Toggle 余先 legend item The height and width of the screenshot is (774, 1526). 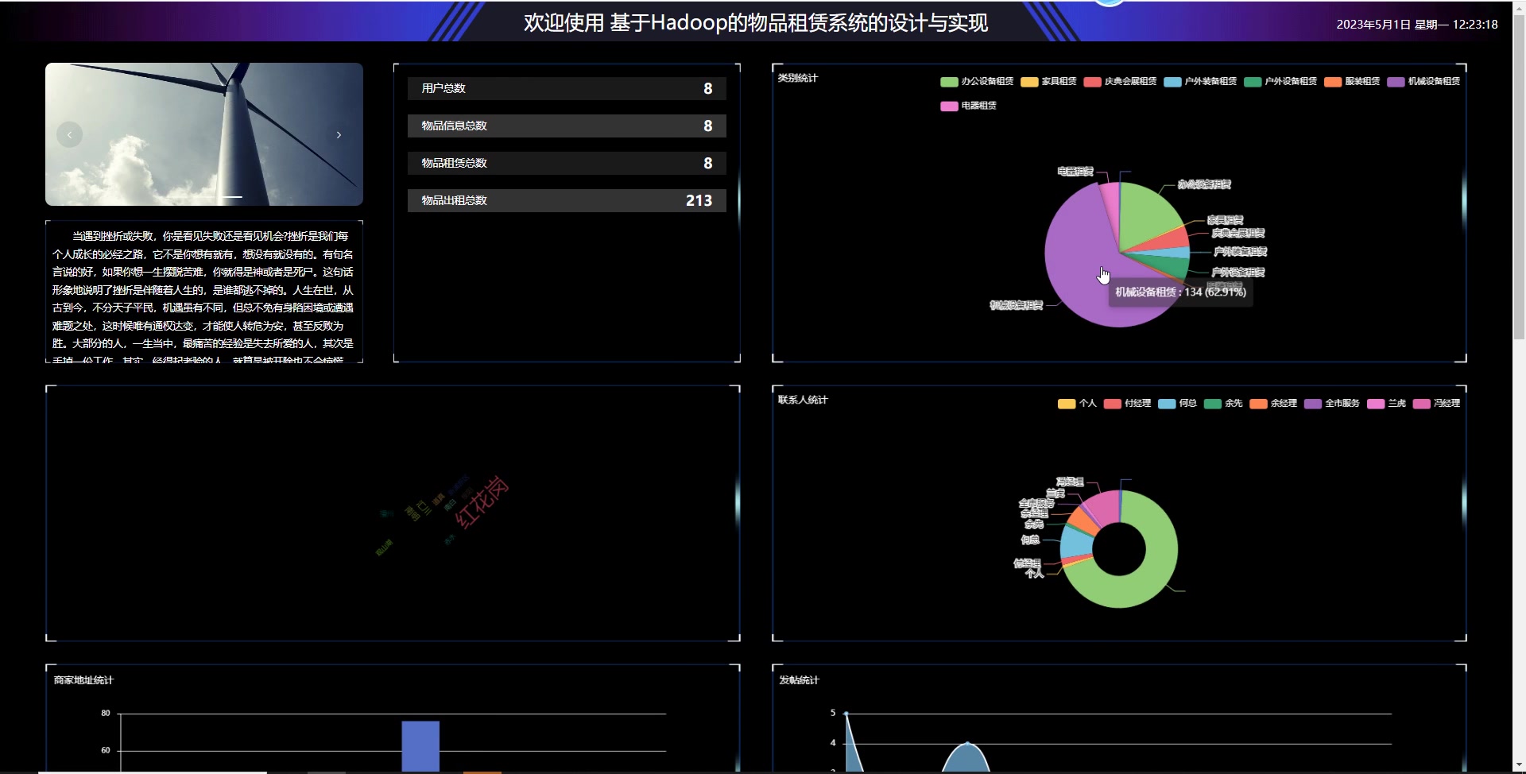click(1223, 404)
